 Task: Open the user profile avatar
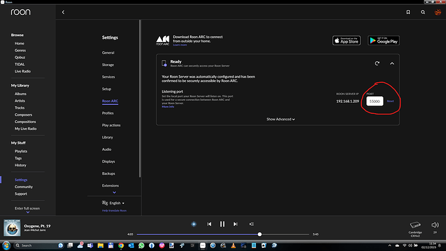pyautogui.click(x=438, y=12)
